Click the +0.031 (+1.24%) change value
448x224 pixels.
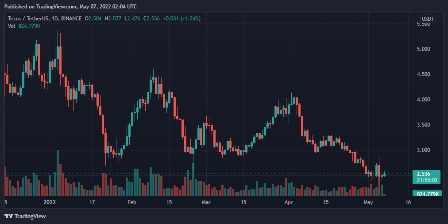(x=182, y=19)
